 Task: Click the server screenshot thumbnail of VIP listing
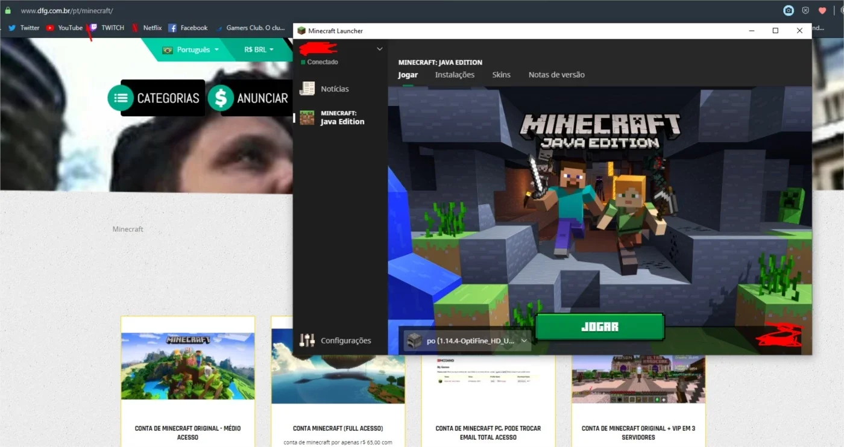coord(638,380)
